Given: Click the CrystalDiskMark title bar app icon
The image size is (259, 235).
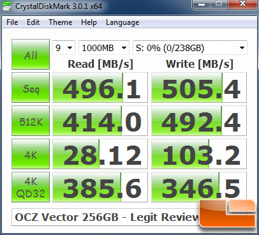Looking at the screenshot, I should click(x=6, y=6).
